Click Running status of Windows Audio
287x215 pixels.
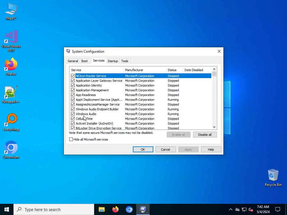pyautogui.click(x=173, y=114)
